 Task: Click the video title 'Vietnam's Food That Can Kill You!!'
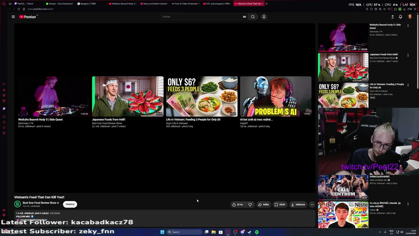tap(39, 197)
